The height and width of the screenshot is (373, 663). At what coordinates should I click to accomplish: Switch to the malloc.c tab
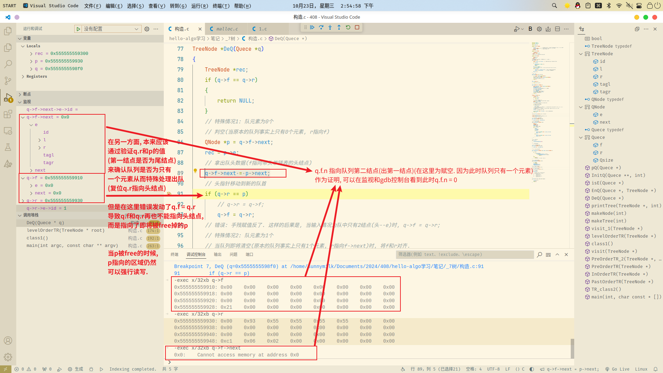(x=227, y=29)
